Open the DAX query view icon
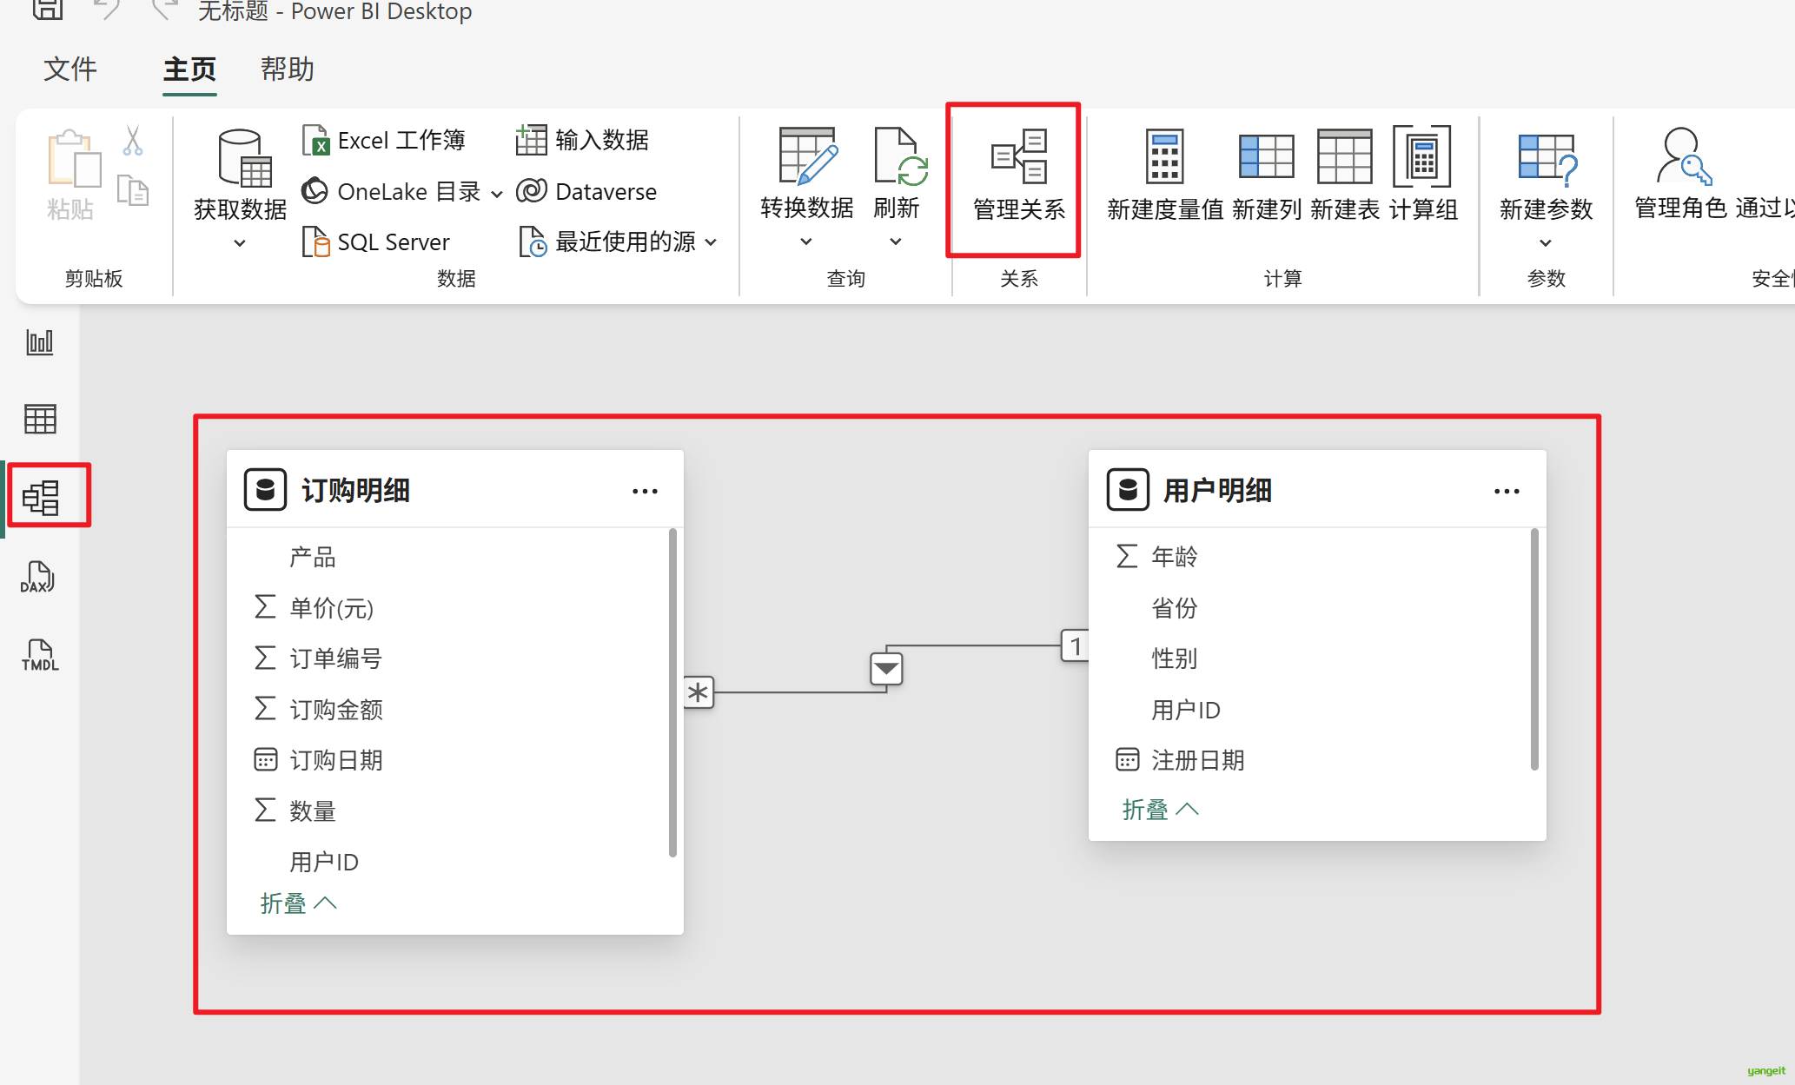 38,577
